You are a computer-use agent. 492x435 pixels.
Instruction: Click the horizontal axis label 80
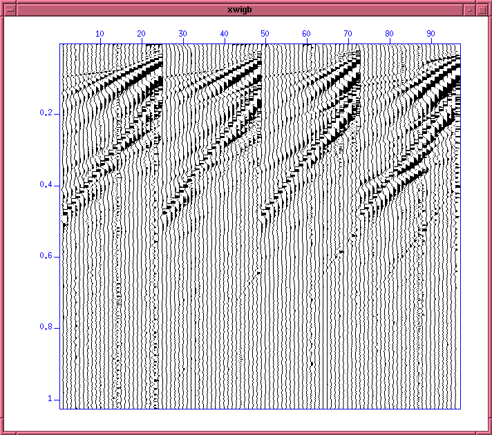coord(390,33)
